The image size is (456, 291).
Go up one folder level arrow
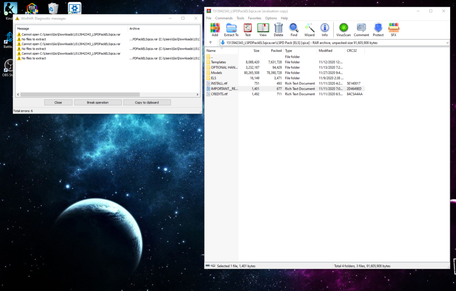pyautogui.click(x=210, y=43)
